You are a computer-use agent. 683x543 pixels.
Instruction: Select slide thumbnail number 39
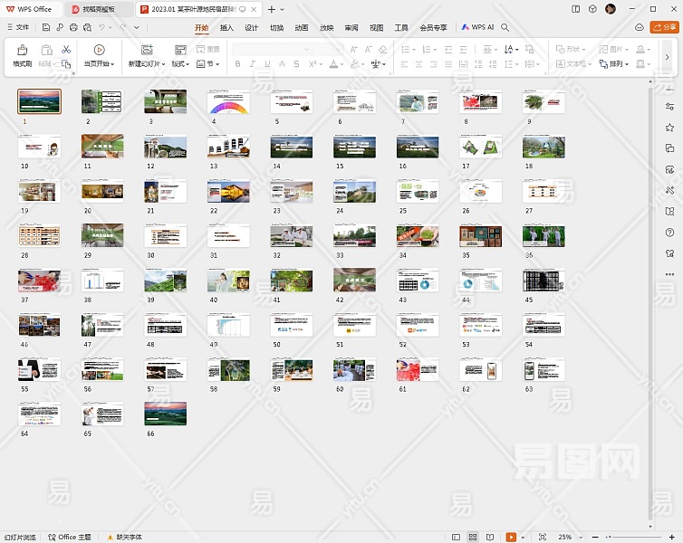point(165,281)
